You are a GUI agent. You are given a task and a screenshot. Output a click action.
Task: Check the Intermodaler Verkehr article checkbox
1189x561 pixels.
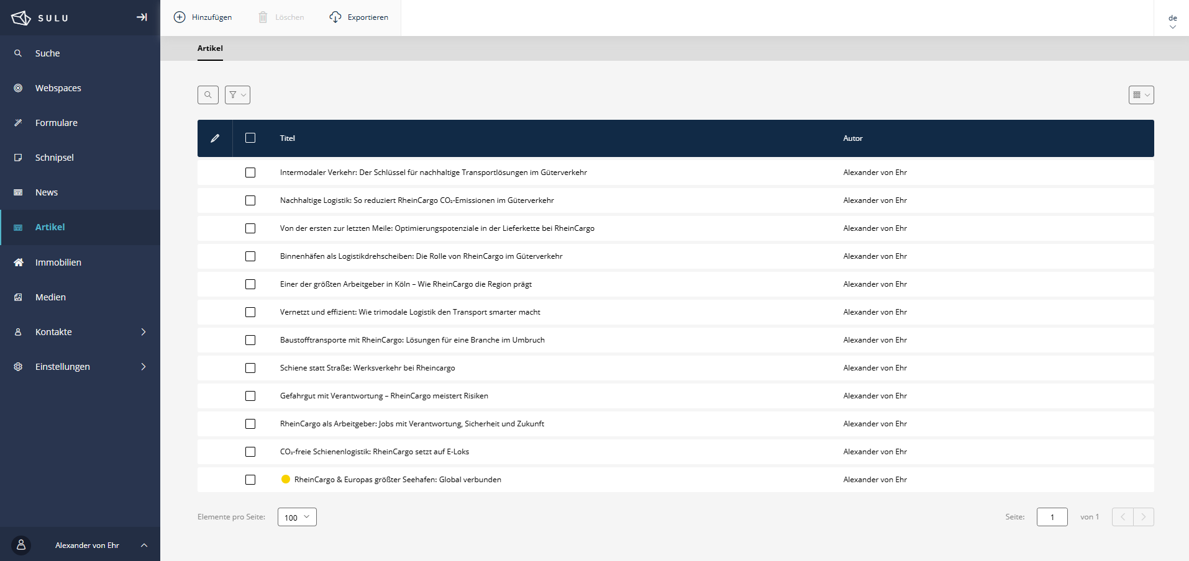coord(250,173)
